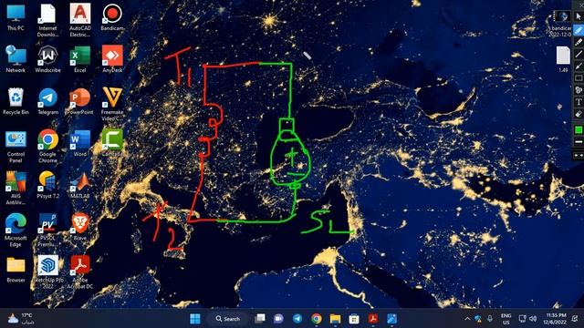Viewport: 584px width, 328px height.
Task: Launch Brave browser desktop shortcut
Action: pos(80,227)
